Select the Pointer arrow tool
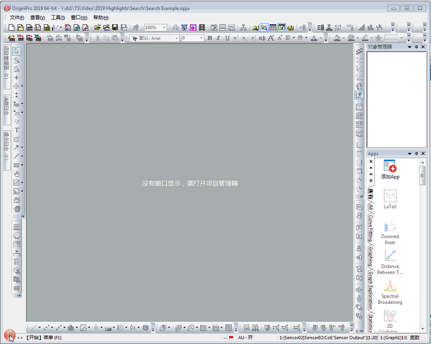This screenshot has height=344, width=431. point(17,51)
